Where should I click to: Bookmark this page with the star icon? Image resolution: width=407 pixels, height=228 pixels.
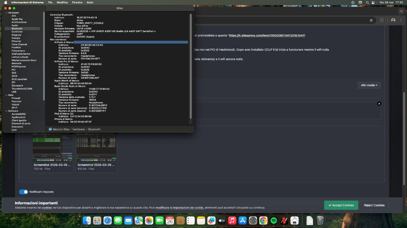coord(371,20)
